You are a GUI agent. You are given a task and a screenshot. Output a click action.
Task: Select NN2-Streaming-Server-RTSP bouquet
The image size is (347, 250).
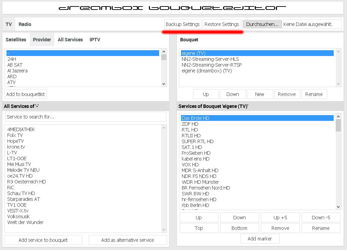212,65
